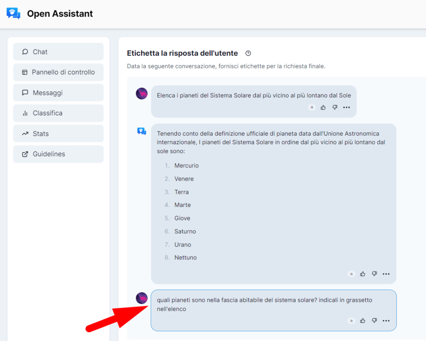Thumbs down the 'quali pianeti' message
Image resolution: width=426 pixels, height=341 pixels.
point(374,321)
